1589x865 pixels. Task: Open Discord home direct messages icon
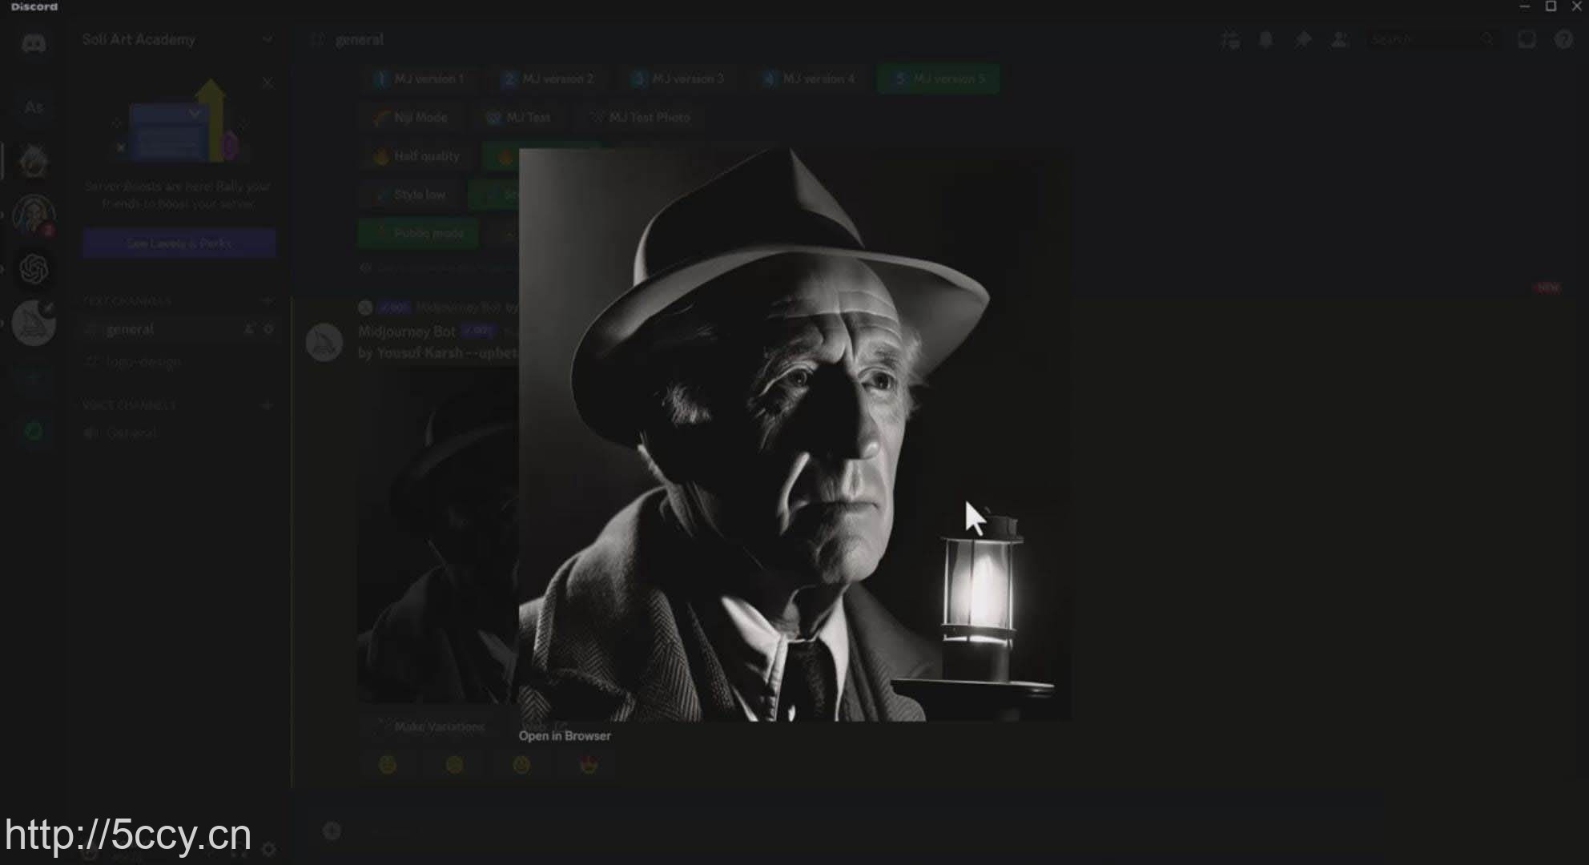[x=34, y=42]
